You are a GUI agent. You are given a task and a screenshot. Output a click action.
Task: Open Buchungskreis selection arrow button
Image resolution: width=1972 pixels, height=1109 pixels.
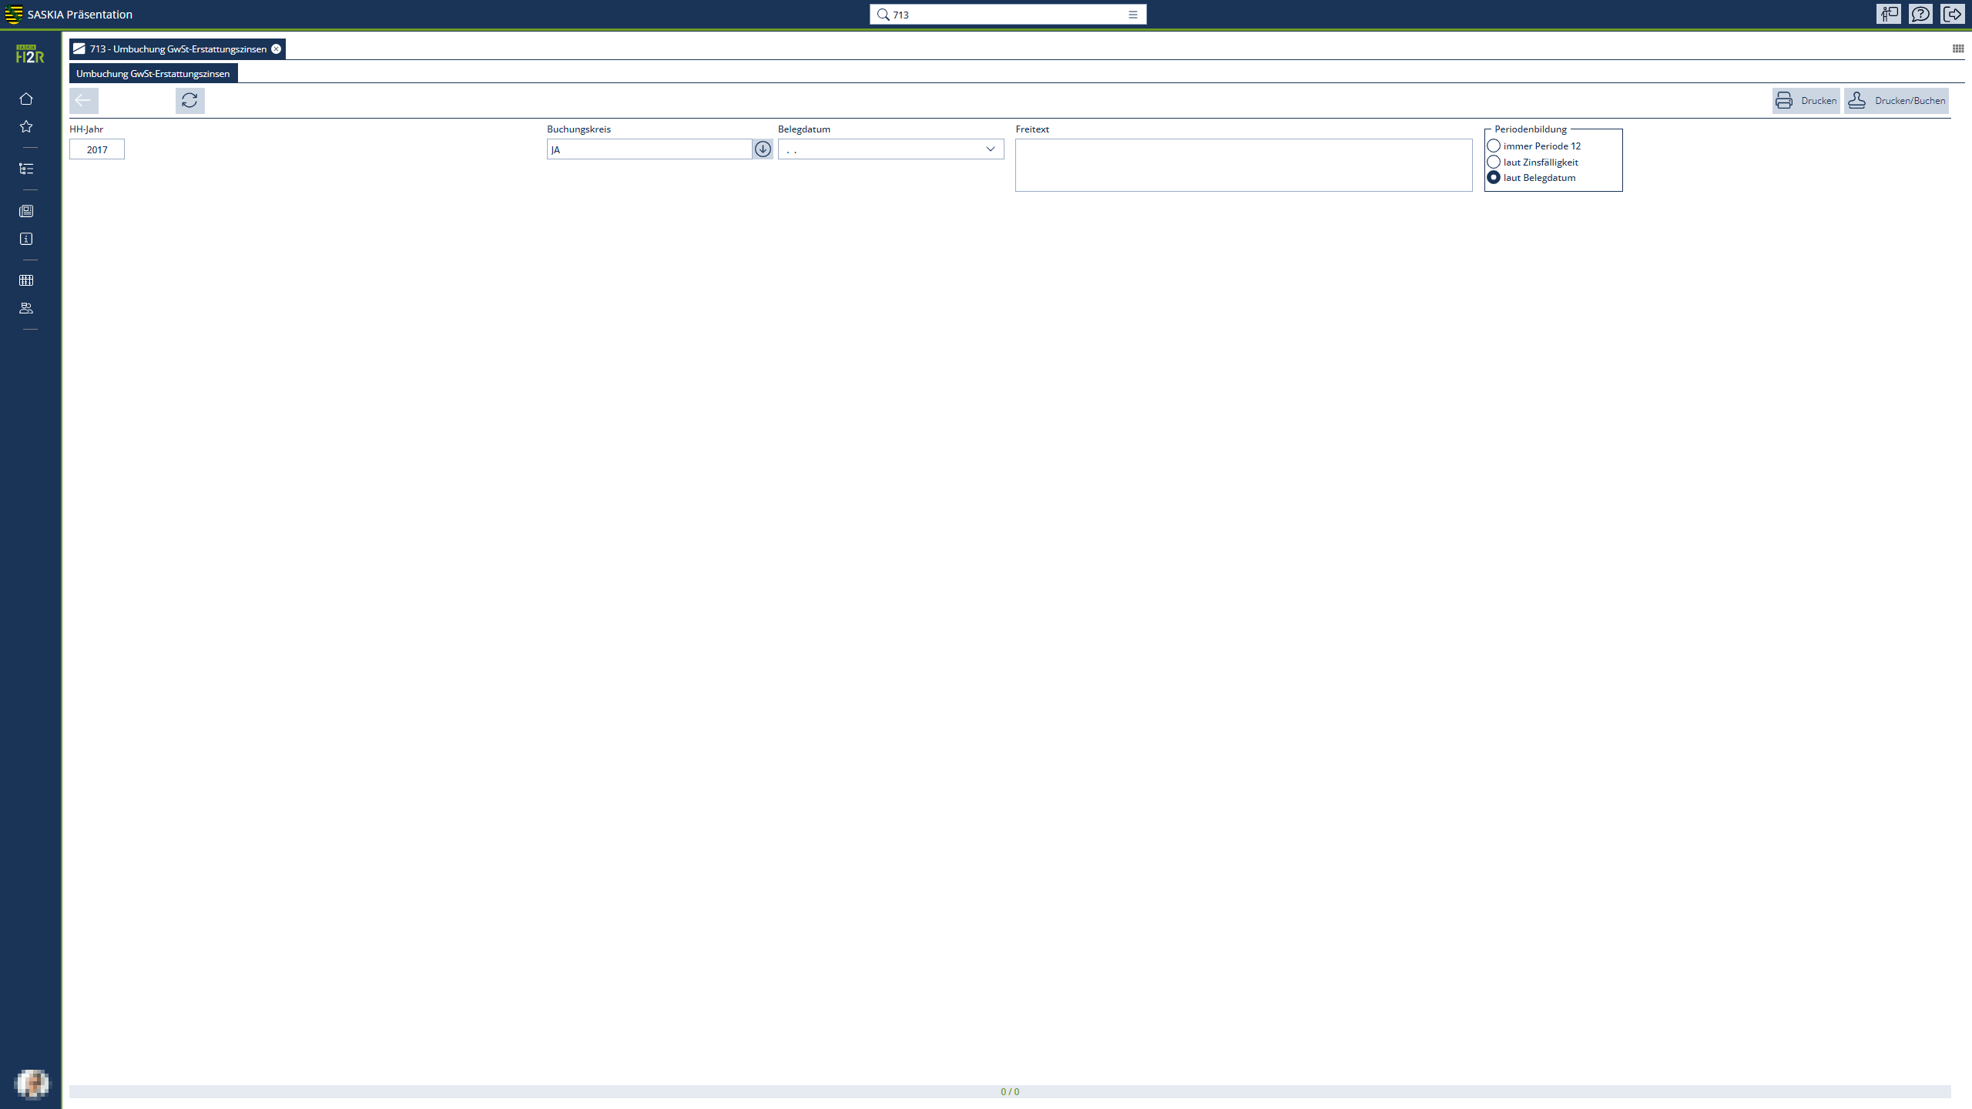point(763,149)
